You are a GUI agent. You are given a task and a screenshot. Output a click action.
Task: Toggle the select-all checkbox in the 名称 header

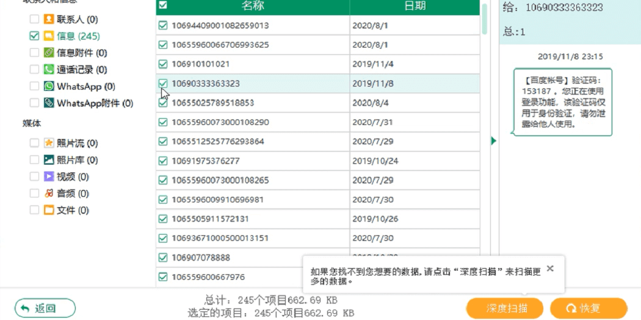pyautogui.click(x=163, y=5)
